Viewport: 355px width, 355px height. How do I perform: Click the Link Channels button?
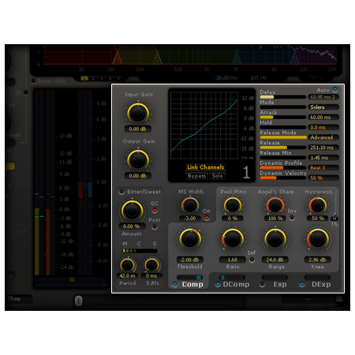point(206,167)
